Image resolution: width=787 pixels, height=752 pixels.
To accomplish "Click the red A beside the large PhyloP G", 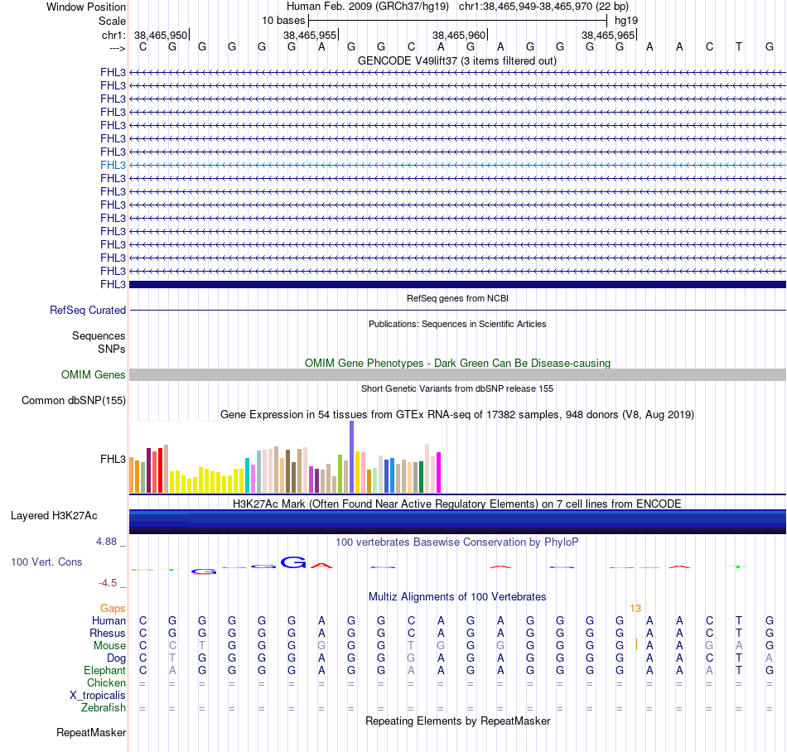I will click(x=321, y=566).
